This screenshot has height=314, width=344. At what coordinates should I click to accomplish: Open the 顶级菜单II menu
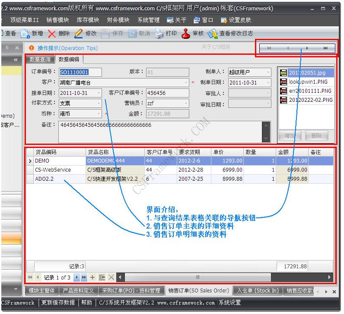coord(24,20)
